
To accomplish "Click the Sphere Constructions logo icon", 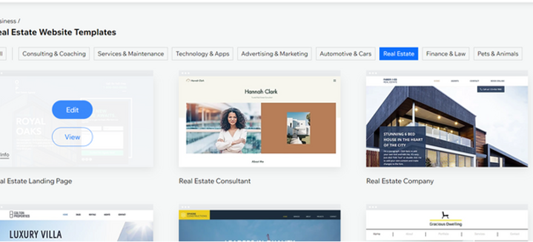I will (x=183, y=215).
